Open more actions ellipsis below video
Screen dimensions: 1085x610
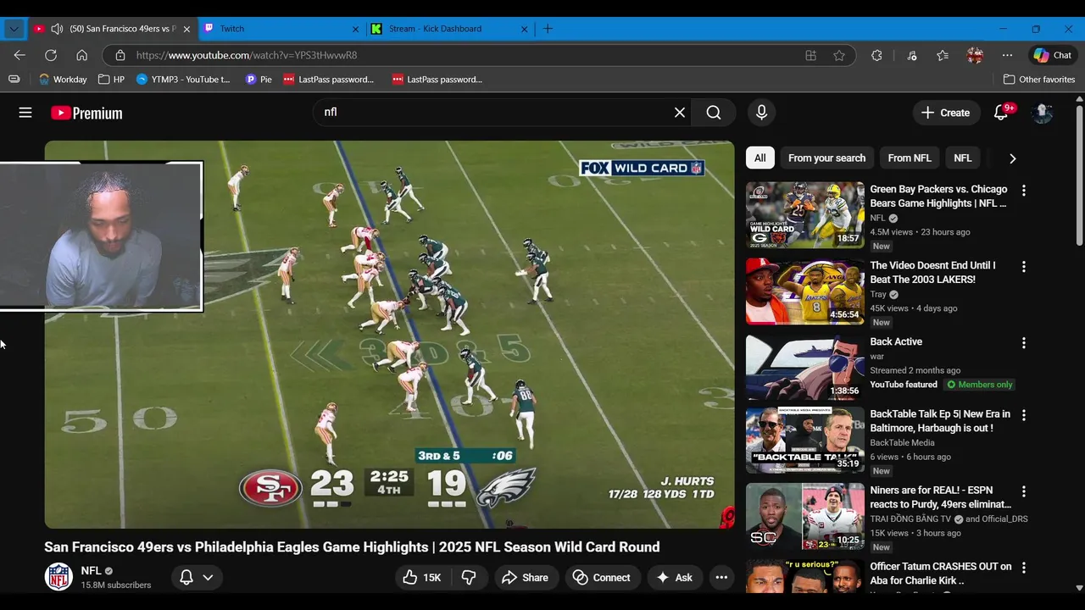[x=721, y=577]
